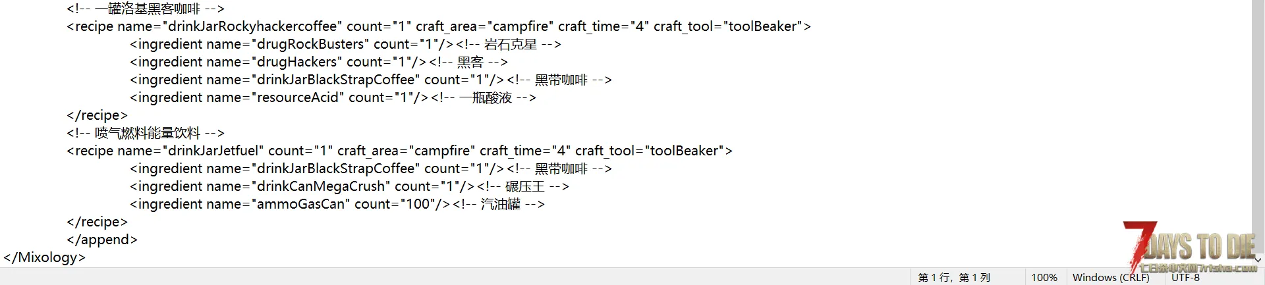Place cursor in the drinkJarRockyhackercoffee recipe name
The width and height of the screenshot is (1265, 285).
(252, 26)
